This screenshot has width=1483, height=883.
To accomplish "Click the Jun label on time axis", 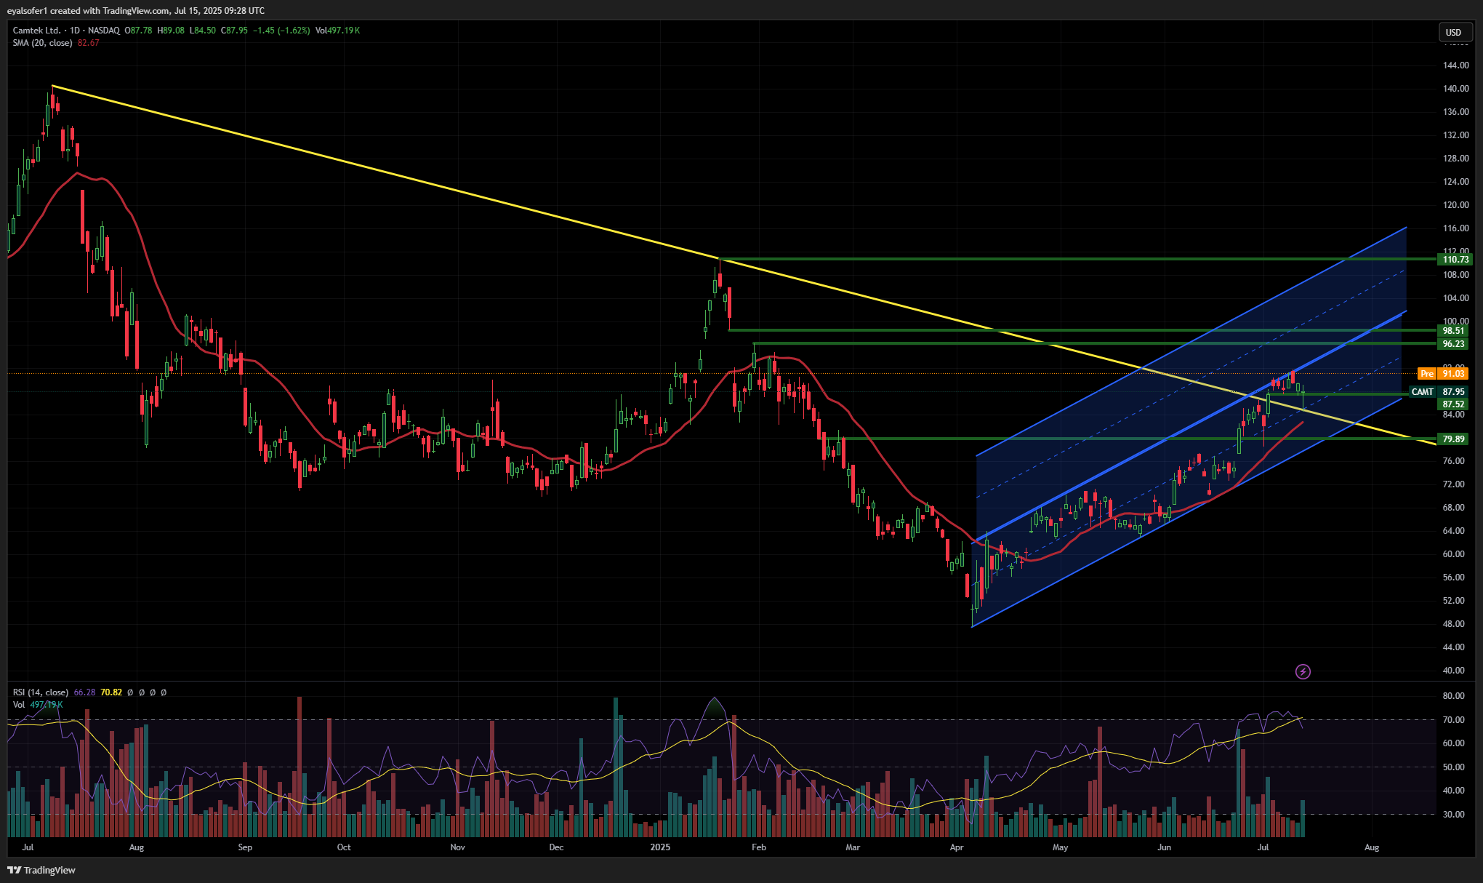I will click(x=1164, y=847).
